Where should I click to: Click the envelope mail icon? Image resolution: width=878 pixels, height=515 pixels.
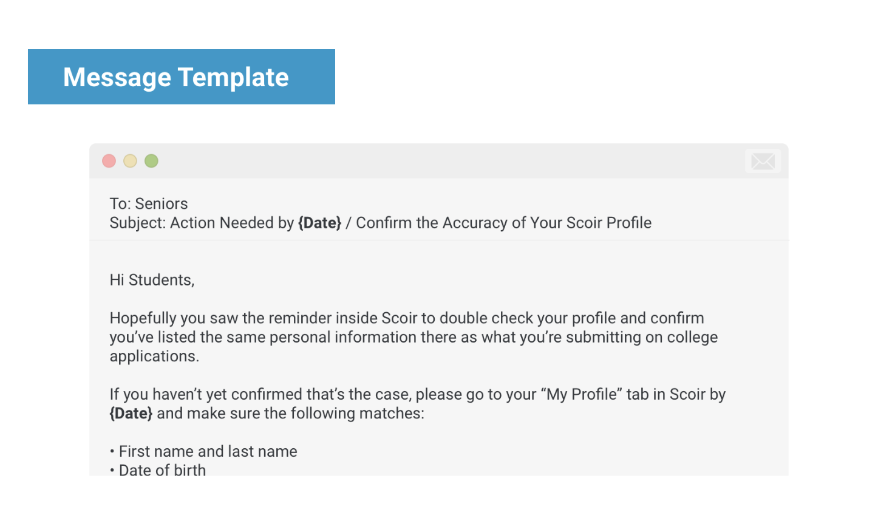(763, 161)
